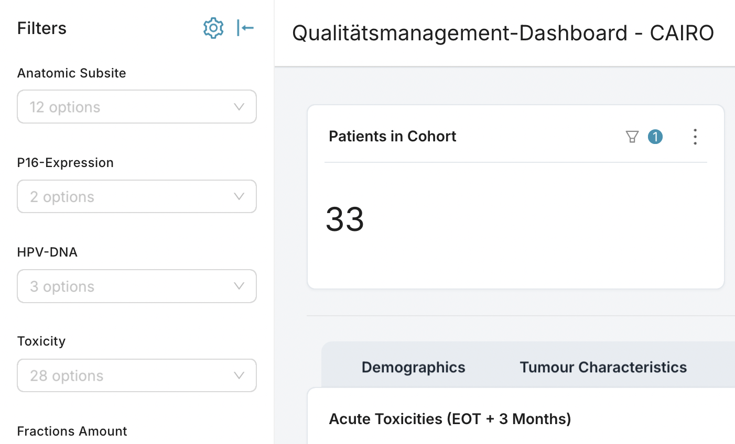Switch to the Tumour Characteristics tab
This screenshot has width=735, height=444.
coord(603,367)
